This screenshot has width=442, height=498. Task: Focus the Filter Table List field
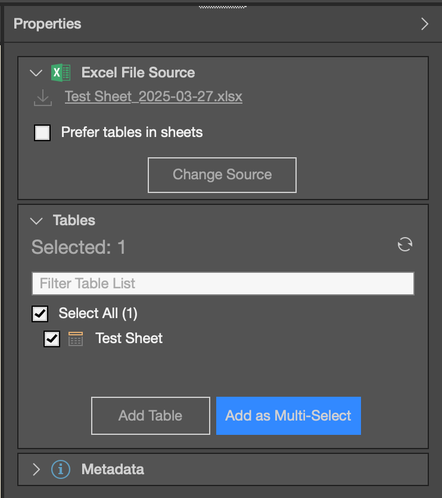223,284
